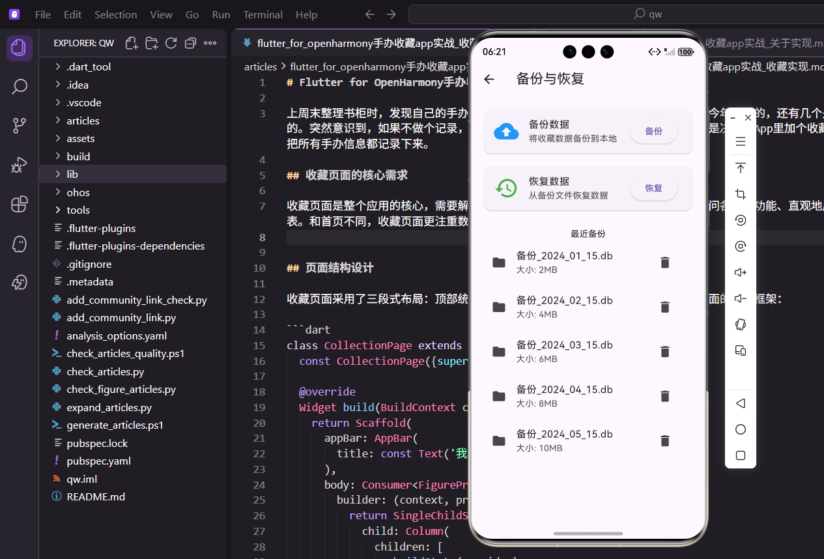Screen dimensions: 824x559
Task: Click the emulator crop screenshot icon
Action: (741, 194)
